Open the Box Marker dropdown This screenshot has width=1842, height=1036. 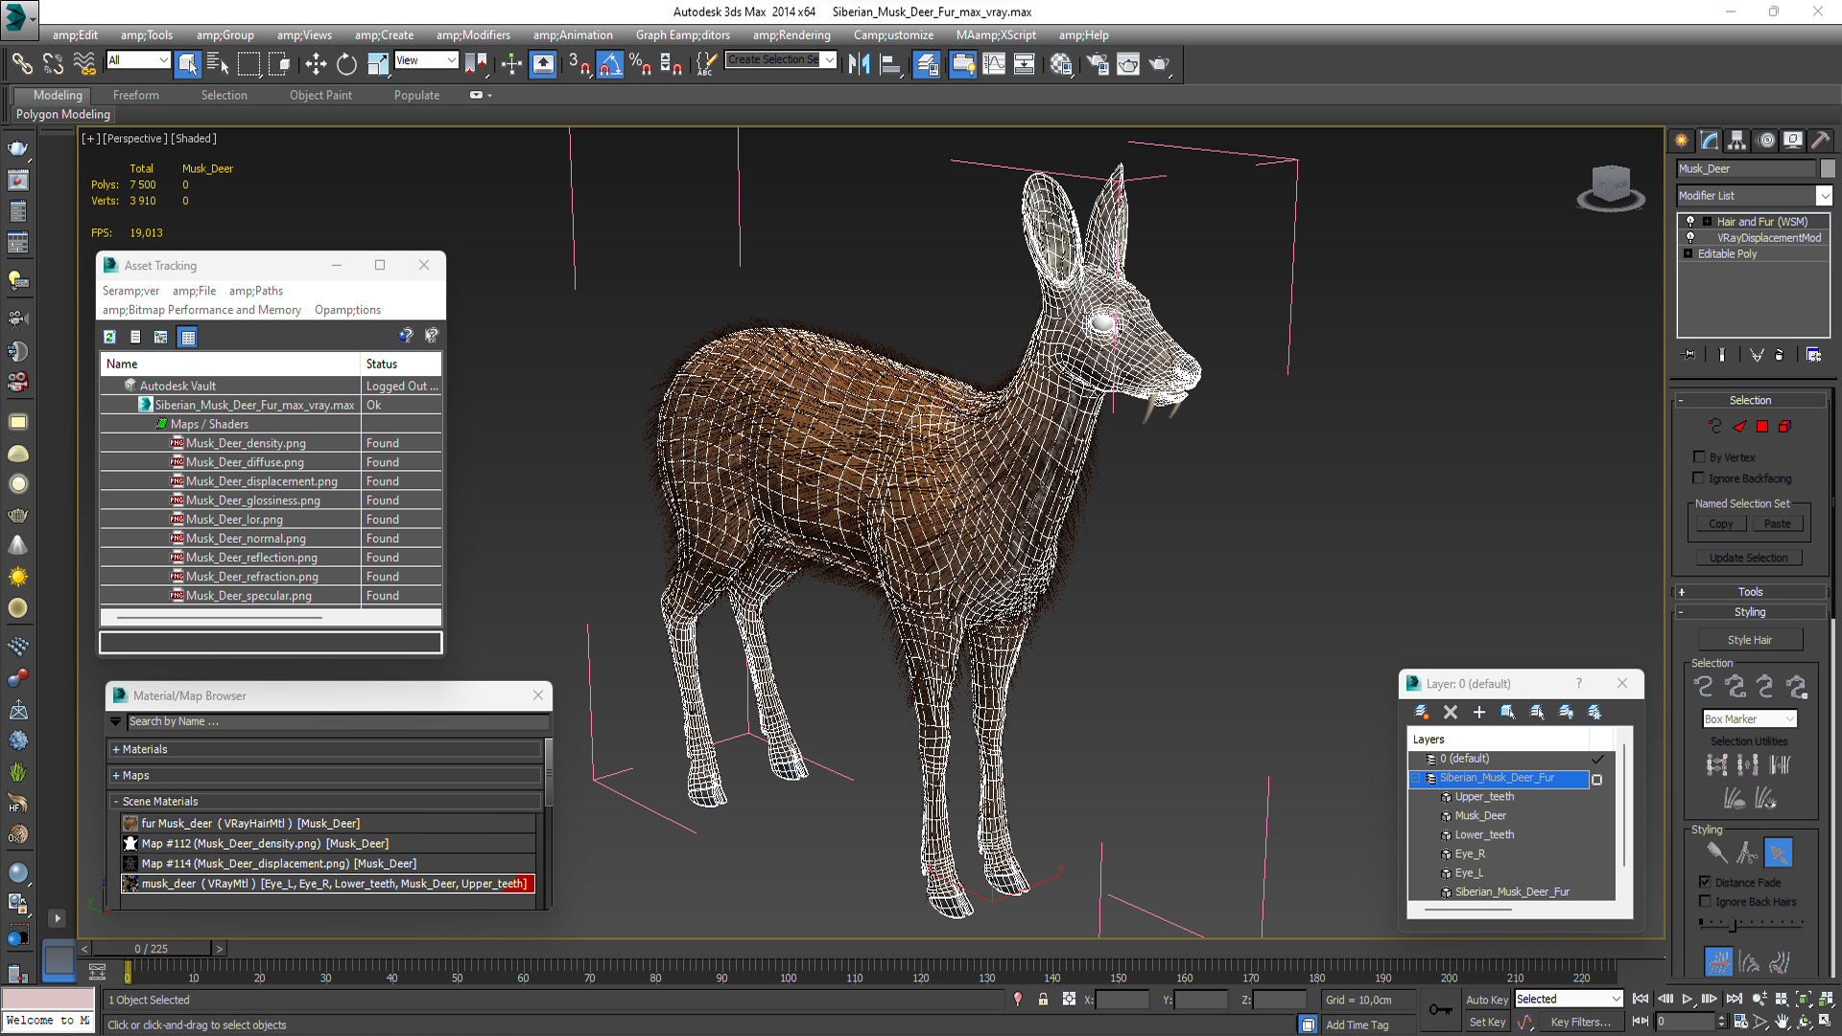click(x=1749, y=718)
